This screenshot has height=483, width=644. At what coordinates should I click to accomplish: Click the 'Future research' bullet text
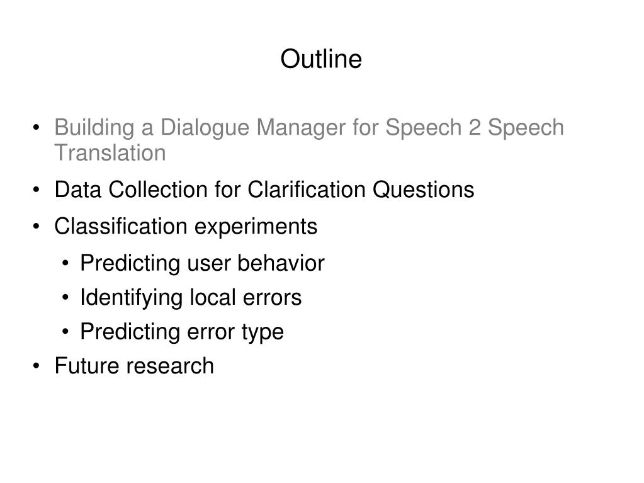tap(134, 366)
